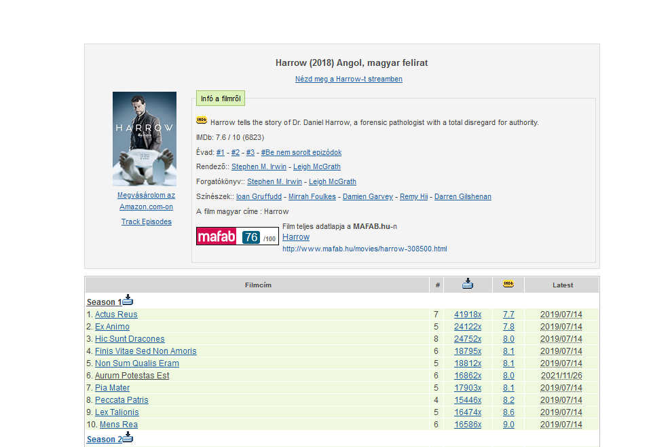672x447 pixels.
Task: Click download count 24122x
Action: [x=468, y=327]
